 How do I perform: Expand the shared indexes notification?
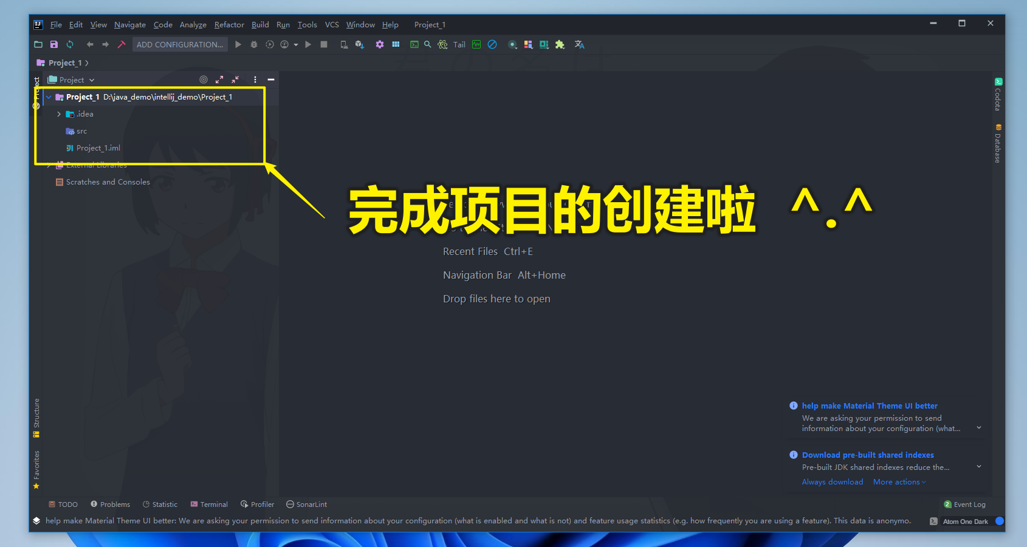pyautogui.click(x=979, y=467)
